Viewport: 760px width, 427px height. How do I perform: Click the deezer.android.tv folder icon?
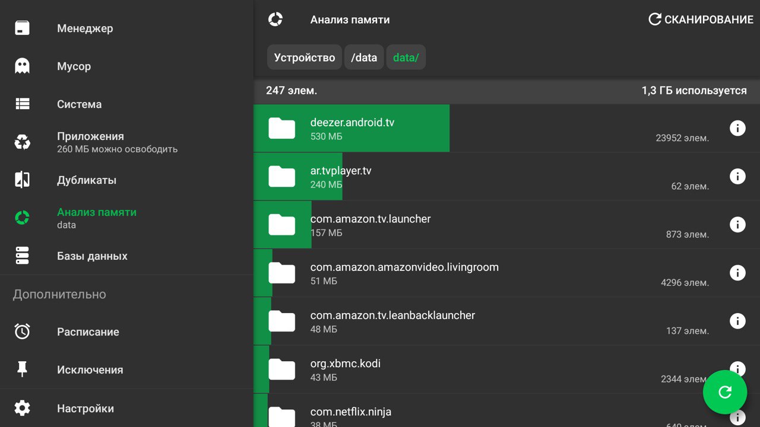click(281, 128)
